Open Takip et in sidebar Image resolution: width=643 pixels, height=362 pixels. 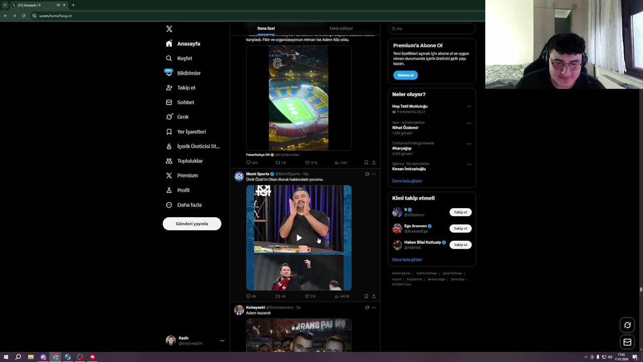click(180, 87)
